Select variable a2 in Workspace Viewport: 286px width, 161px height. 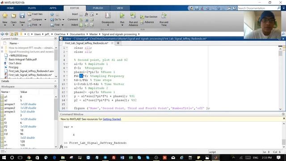pos(6,100)
